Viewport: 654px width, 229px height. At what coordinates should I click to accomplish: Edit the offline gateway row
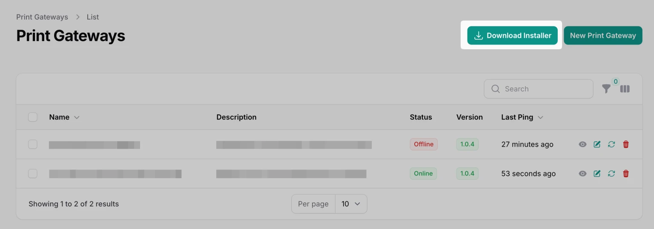pyautogui.click(x=597, y=144)
